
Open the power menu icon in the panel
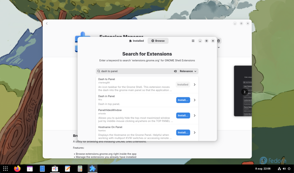click(289, 169)
